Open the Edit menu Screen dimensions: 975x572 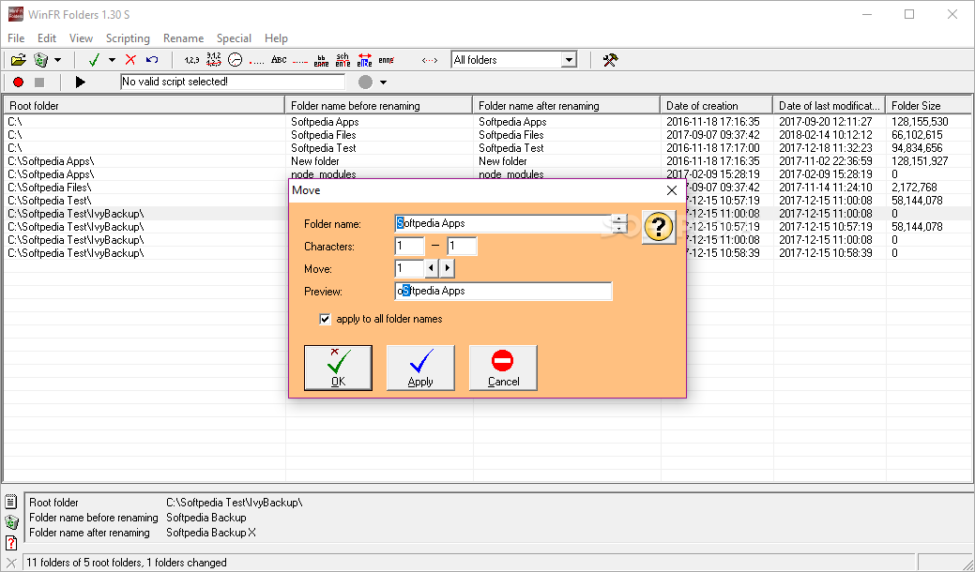coord(47,38)
